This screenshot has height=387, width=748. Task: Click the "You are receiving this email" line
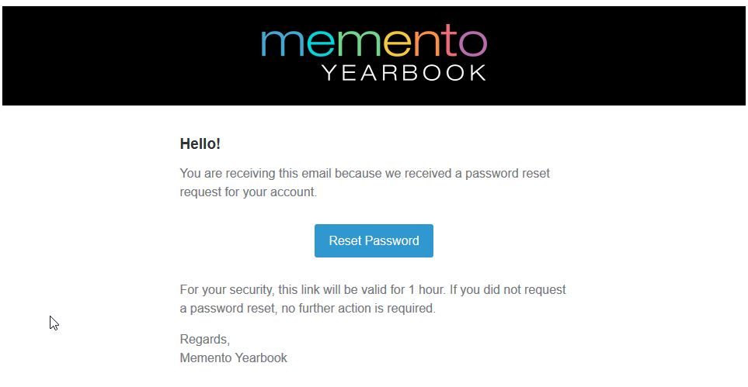(x=365, y=174)
